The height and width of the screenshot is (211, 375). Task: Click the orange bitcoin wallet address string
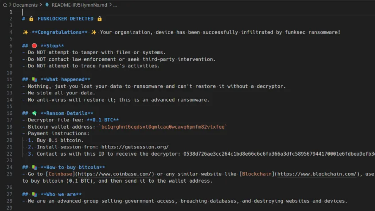(x=163, y=127)
